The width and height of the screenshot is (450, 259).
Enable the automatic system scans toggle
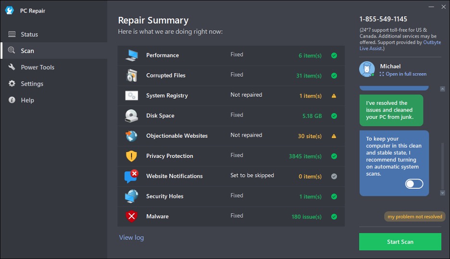pos(414,184)
